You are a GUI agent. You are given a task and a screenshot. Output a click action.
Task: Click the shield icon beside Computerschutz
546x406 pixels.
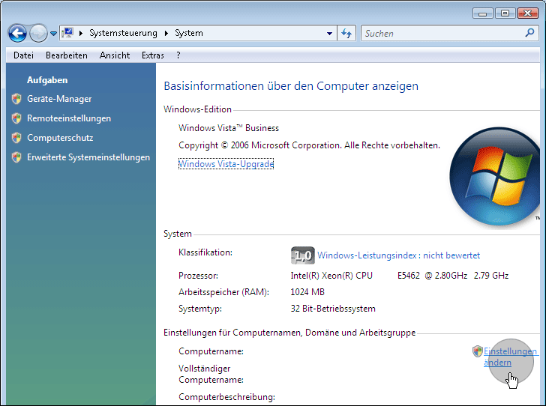point(16,138)
